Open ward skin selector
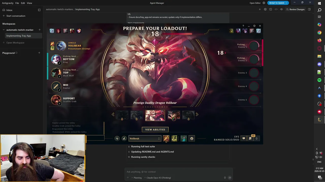 click(x=184, y=138)
